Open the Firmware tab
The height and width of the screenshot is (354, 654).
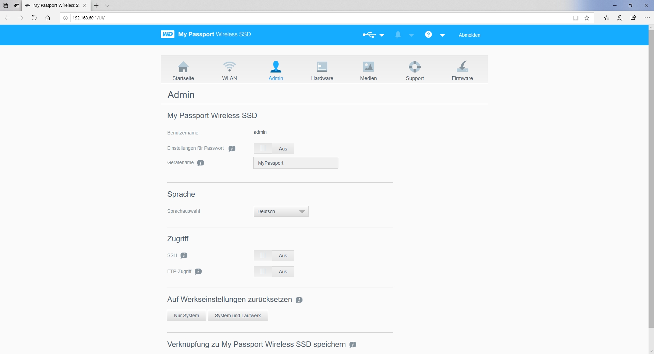(x=462, y=71)
